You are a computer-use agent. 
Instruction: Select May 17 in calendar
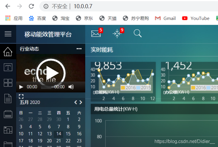point(21,141)
